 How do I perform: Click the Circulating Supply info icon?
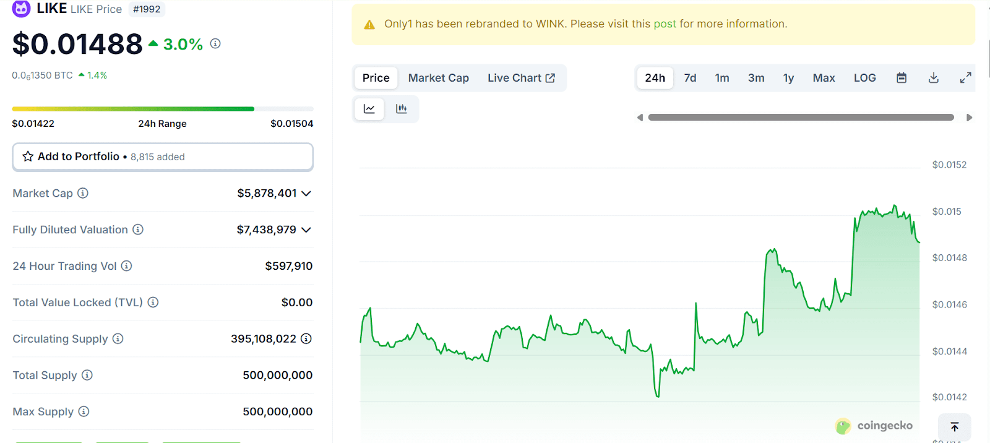point(118,338)
